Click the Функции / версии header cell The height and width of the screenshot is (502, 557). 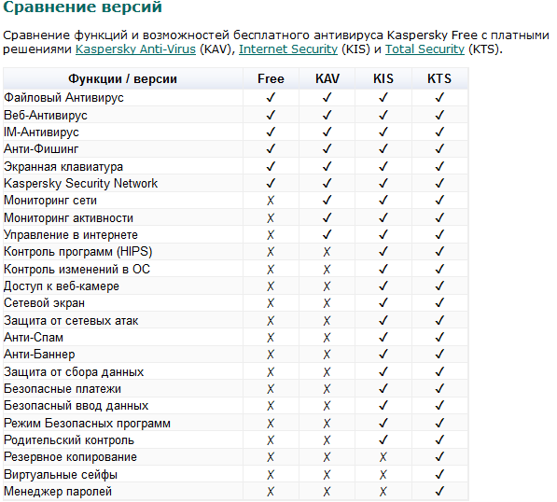[x=122, y=78]
